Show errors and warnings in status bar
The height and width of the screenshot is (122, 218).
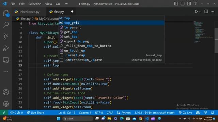coord(17,113)
